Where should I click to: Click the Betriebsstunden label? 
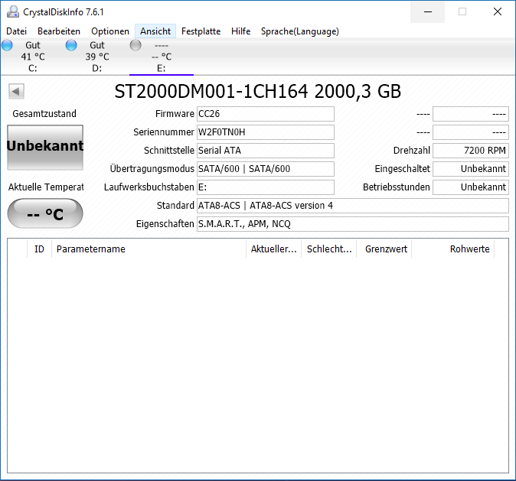click(397, 187)
